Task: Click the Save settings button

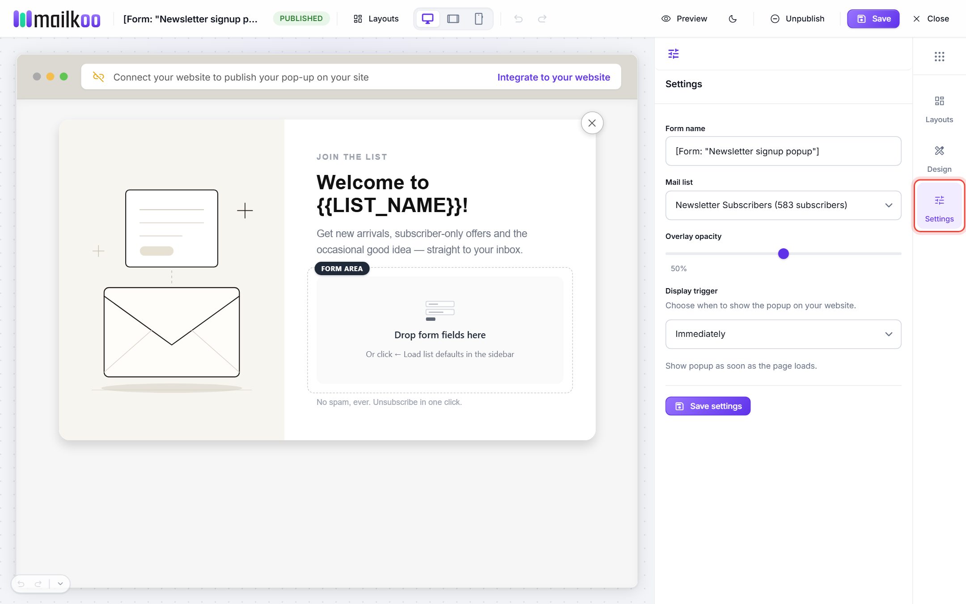Action: [x=708, y=406]
